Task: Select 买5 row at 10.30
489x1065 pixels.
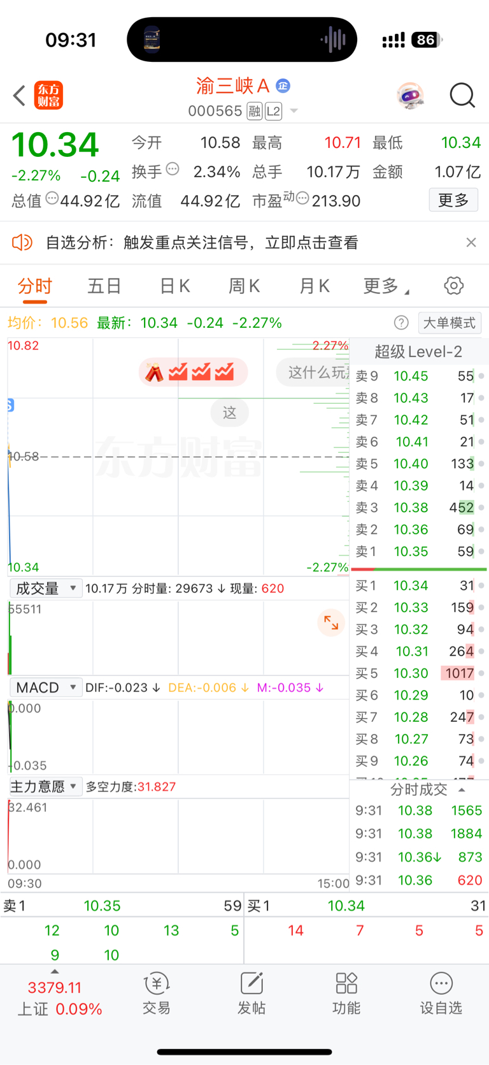Action: [418, 673]
